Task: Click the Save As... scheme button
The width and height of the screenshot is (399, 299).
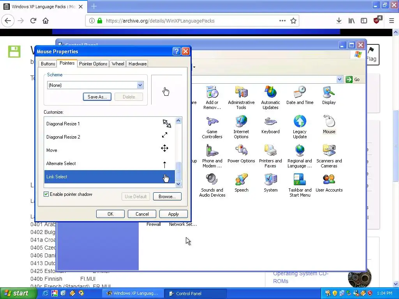Action: [x=97, y=97]
